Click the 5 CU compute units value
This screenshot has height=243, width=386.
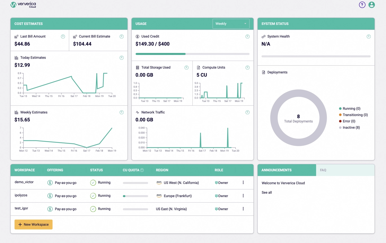(202, 75)
